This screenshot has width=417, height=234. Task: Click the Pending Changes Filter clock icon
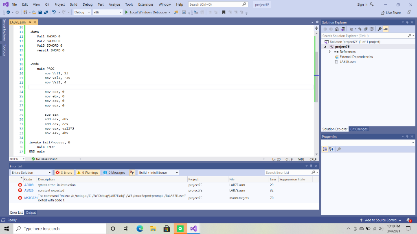tap(351, 29)
